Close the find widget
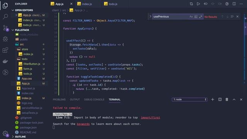 click(237, 17)
